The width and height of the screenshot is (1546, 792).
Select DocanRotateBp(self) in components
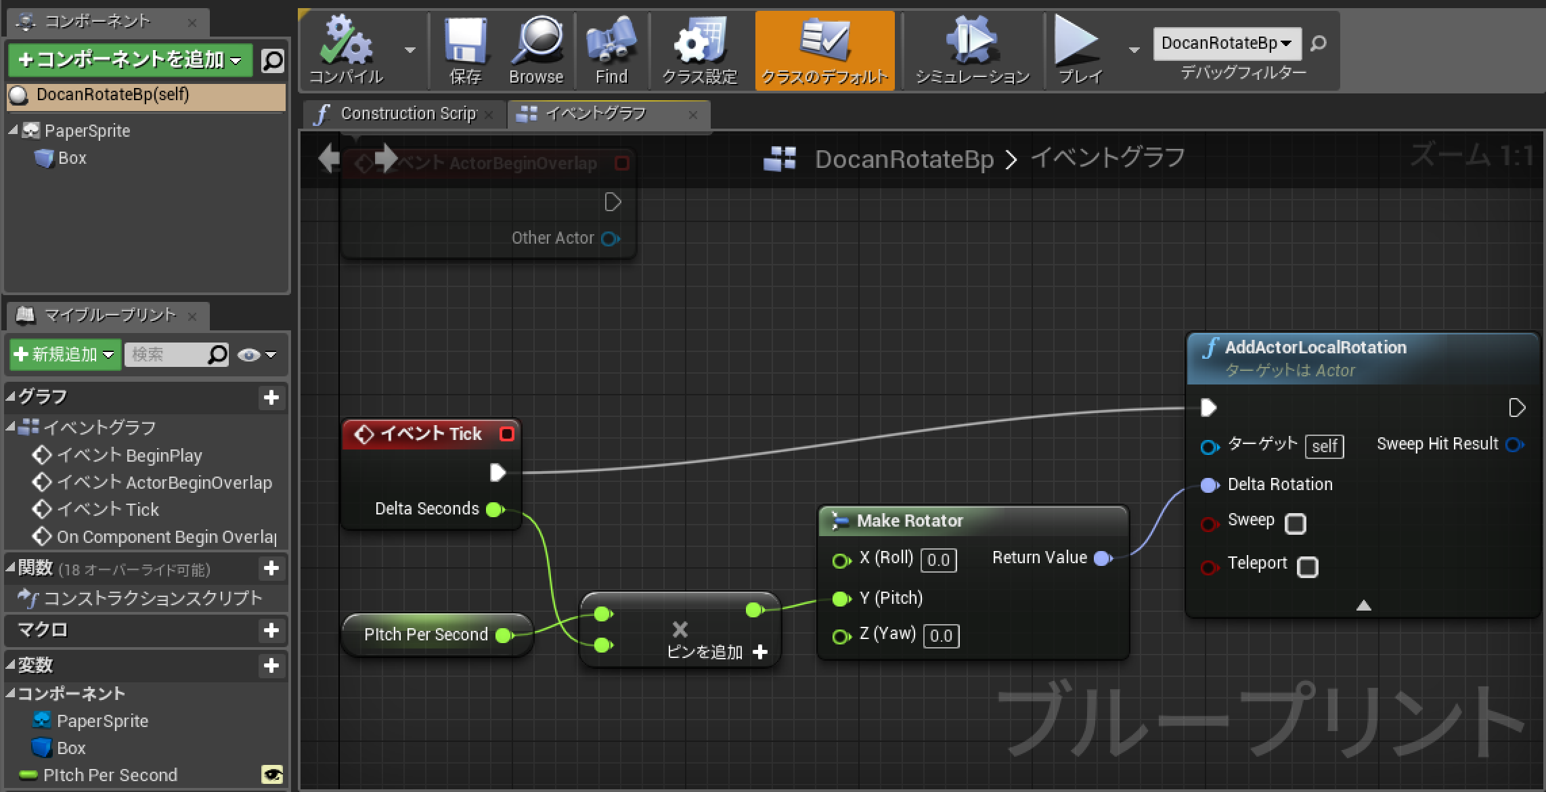pyautogui.click(x=146, y=95)
